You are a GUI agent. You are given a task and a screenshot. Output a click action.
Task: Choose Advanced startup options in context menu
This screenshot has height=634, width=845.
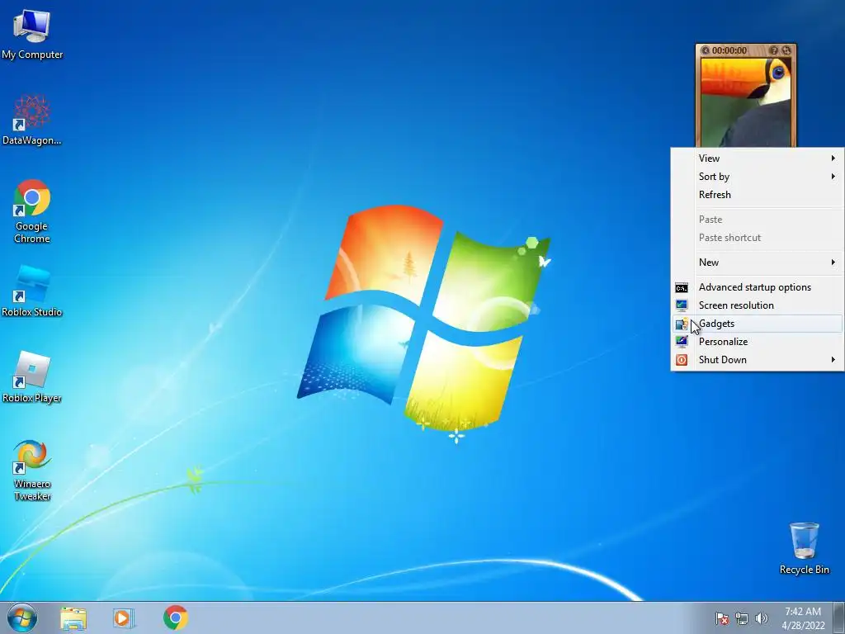(x=758, y=287)
